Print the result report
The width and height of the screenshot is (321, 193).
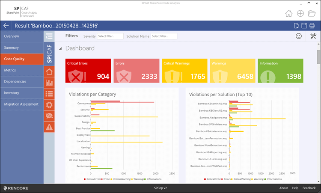point(312,26)
